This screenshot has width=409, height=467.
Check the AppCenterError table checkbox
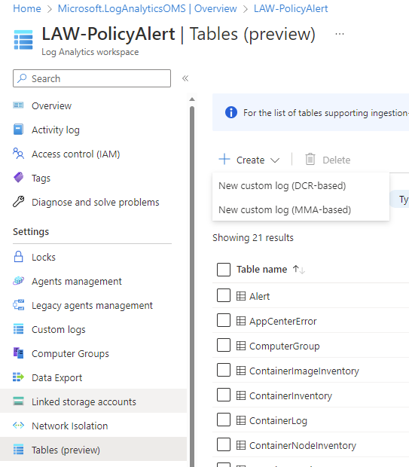click(224, 320)
